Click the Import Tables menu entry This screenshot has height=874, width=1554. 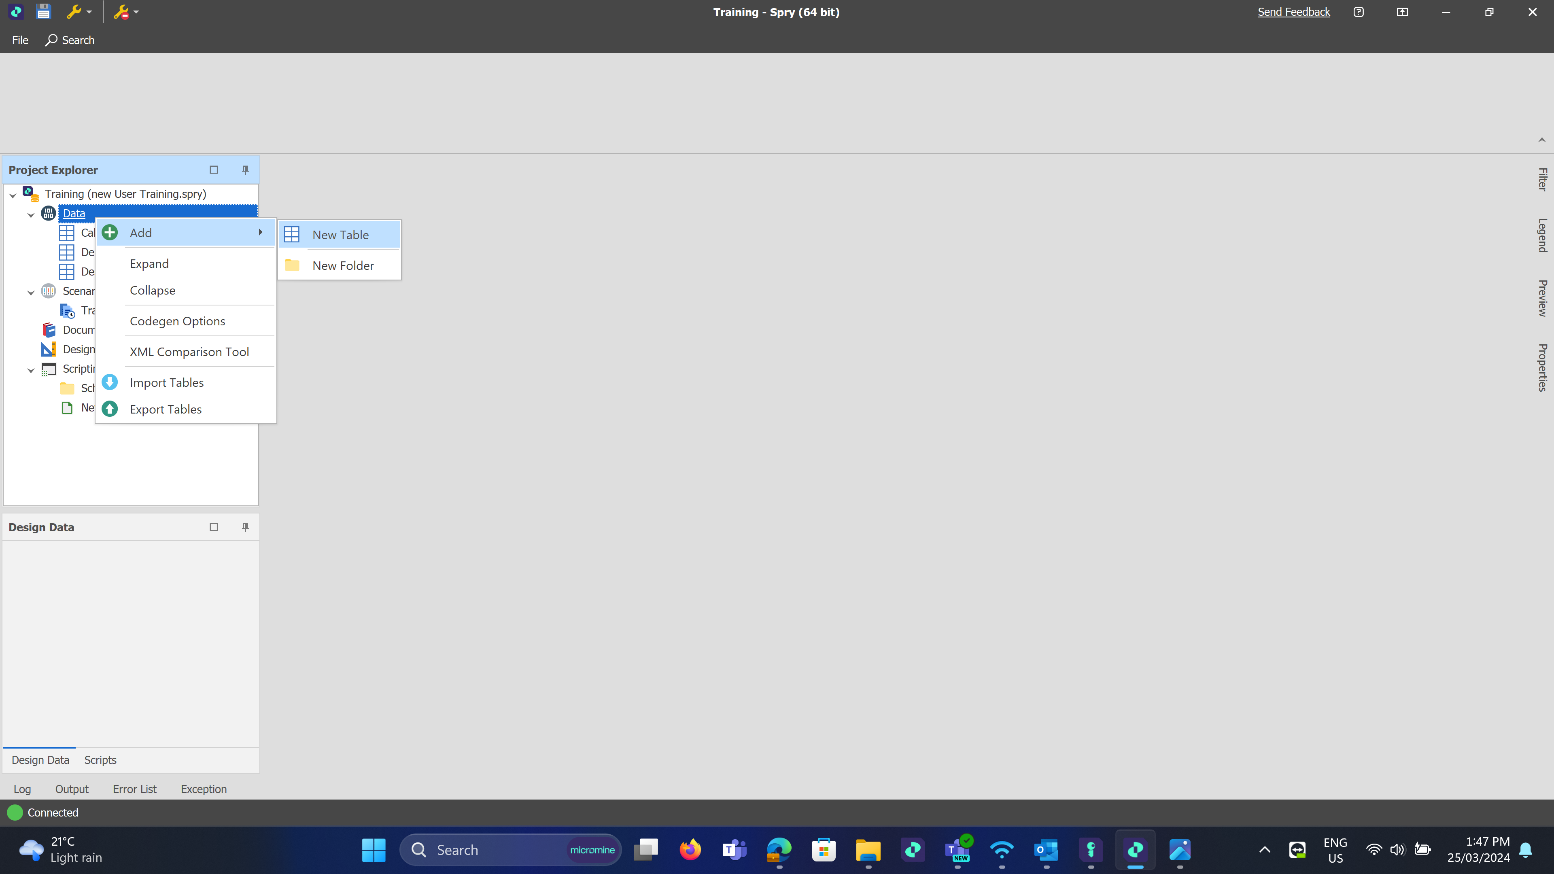pyautogui.click(x=166, y=382)
